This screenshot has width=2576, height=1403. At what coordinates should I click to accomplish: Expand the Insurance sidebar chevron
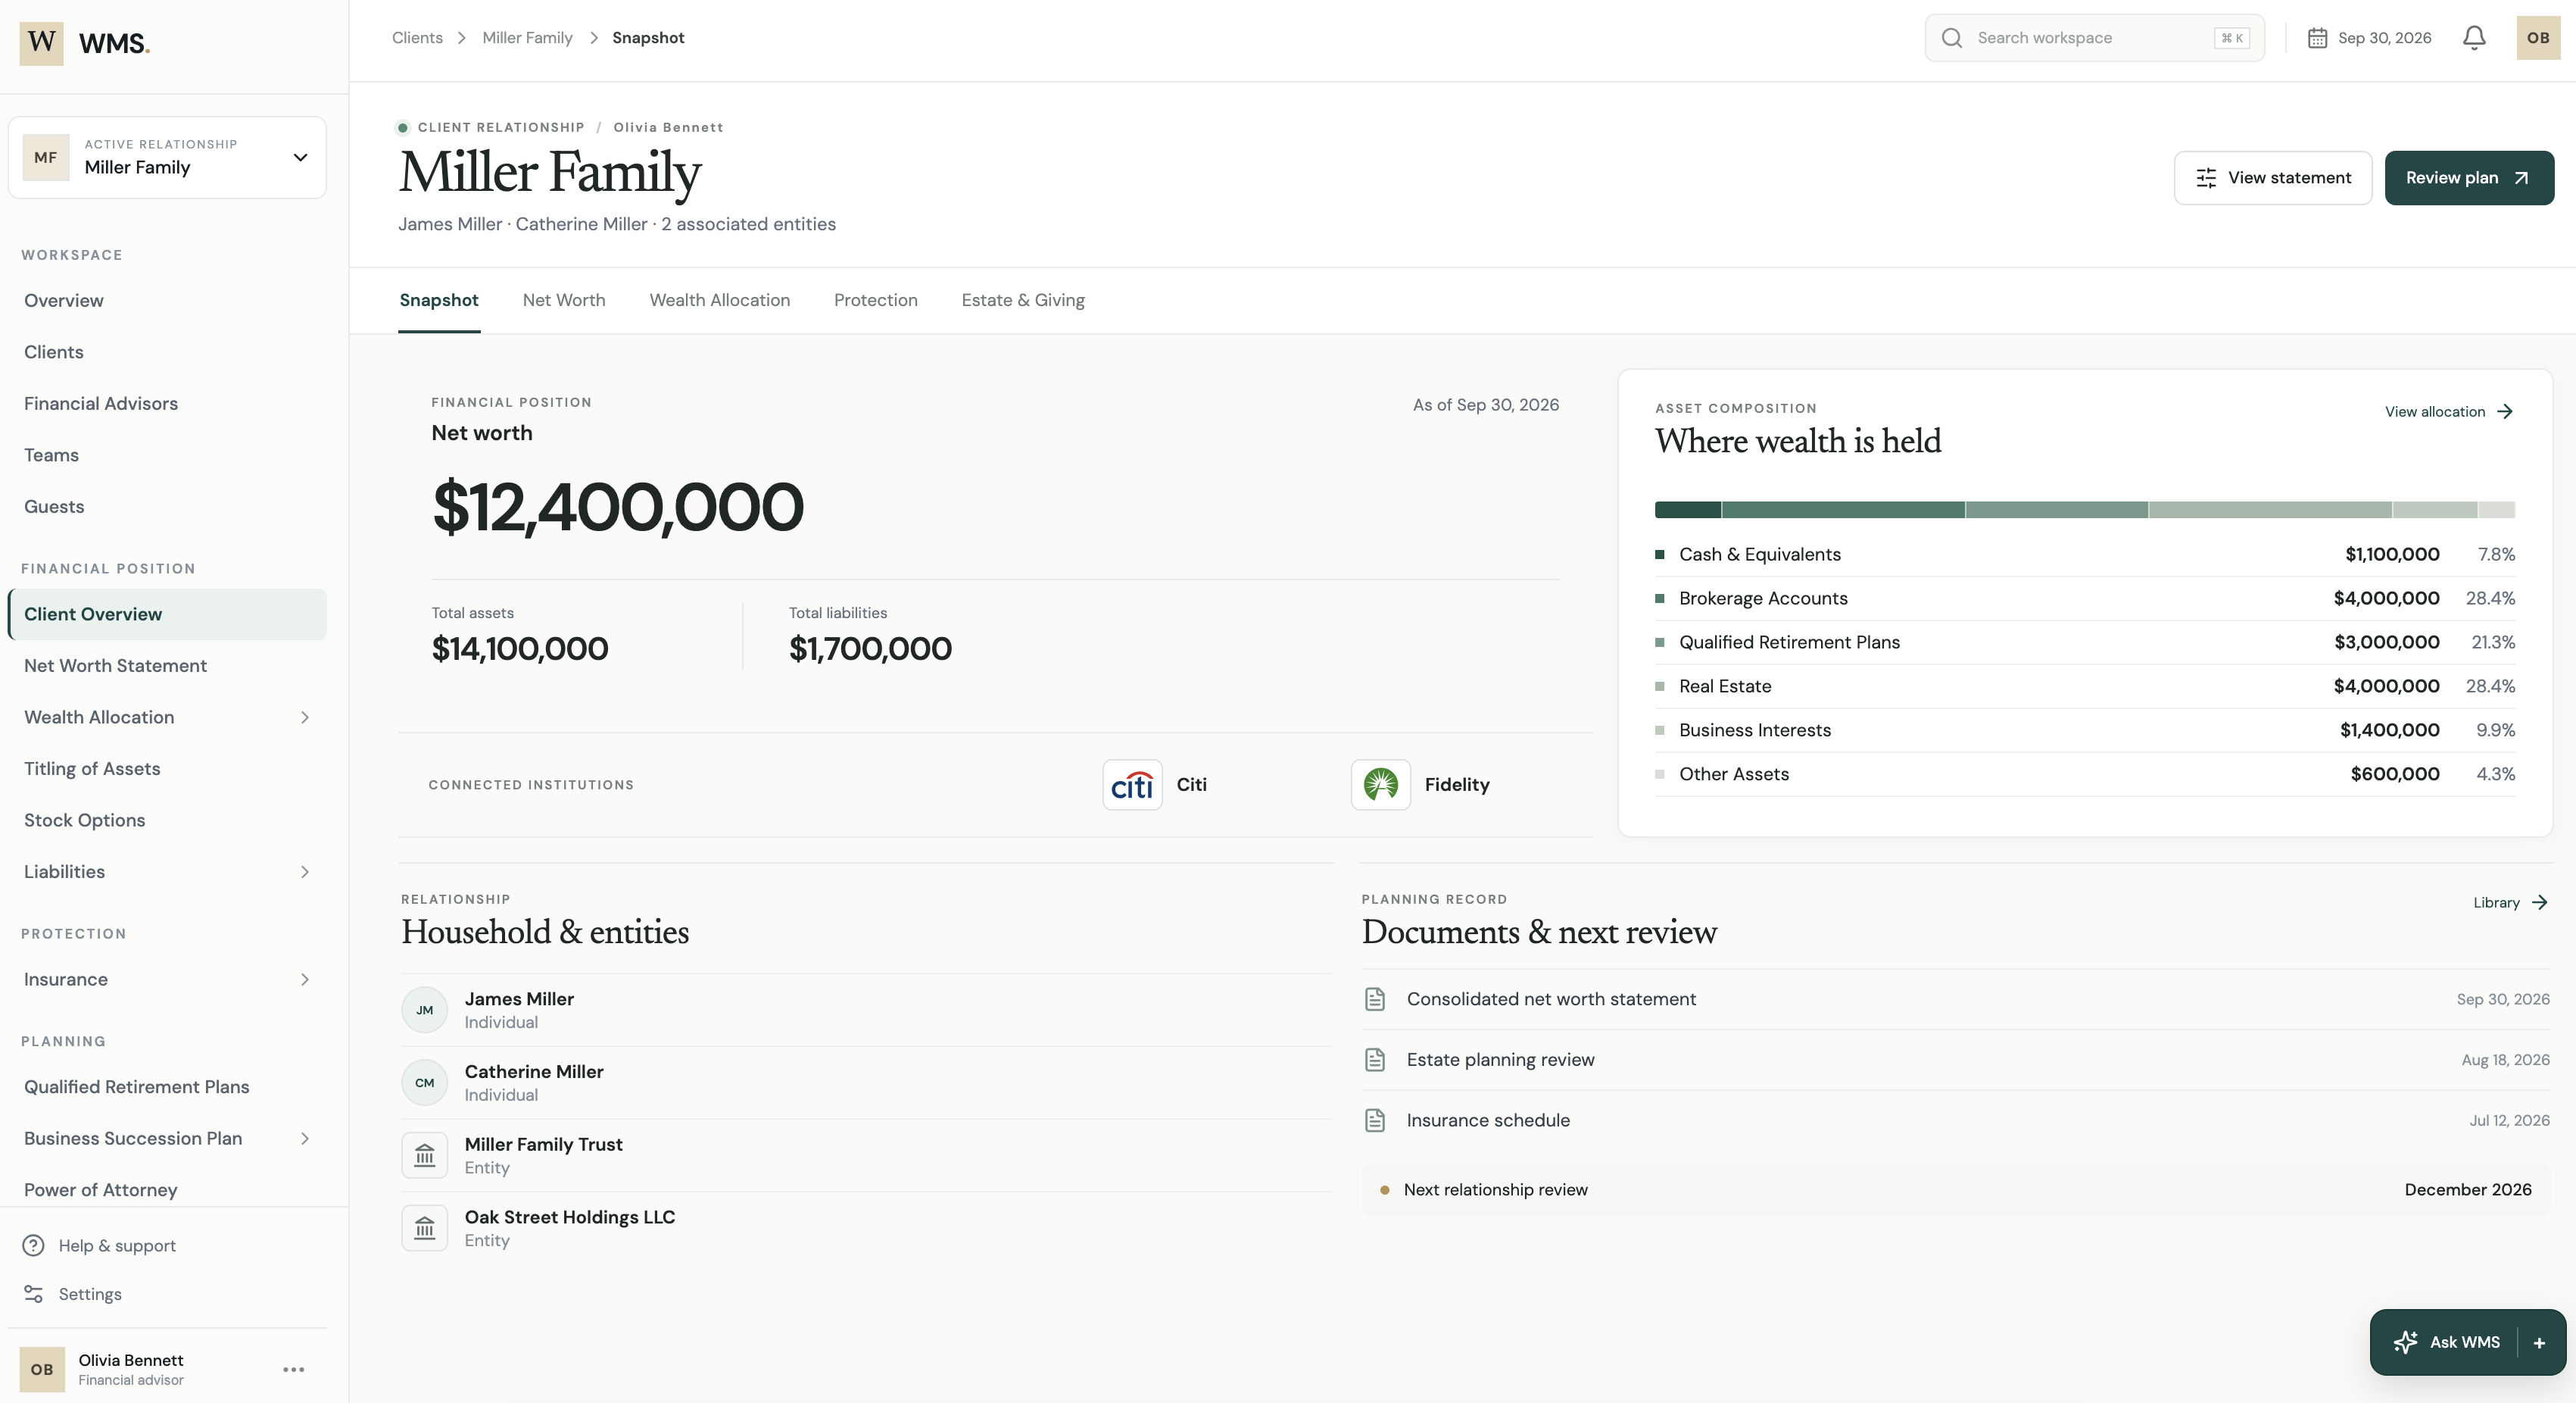305,980
